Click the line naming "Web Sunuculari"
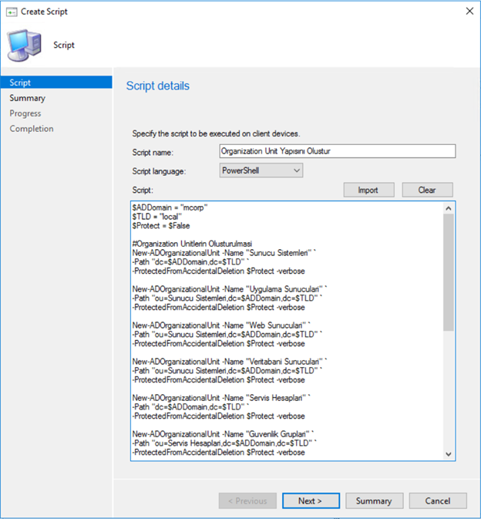The height and width of the screenshot is (519, 481). pyautogui.click(x=221, y=325)
